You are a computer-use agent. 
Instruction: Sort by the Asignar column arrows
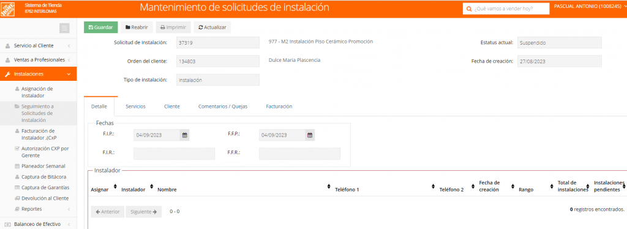(115, 187)
